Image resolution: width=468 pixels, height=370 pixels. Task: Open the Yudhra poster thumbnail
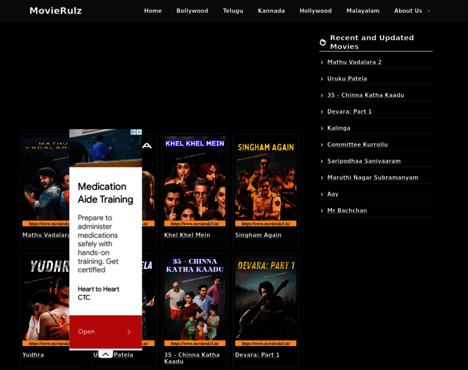[46, 302]
